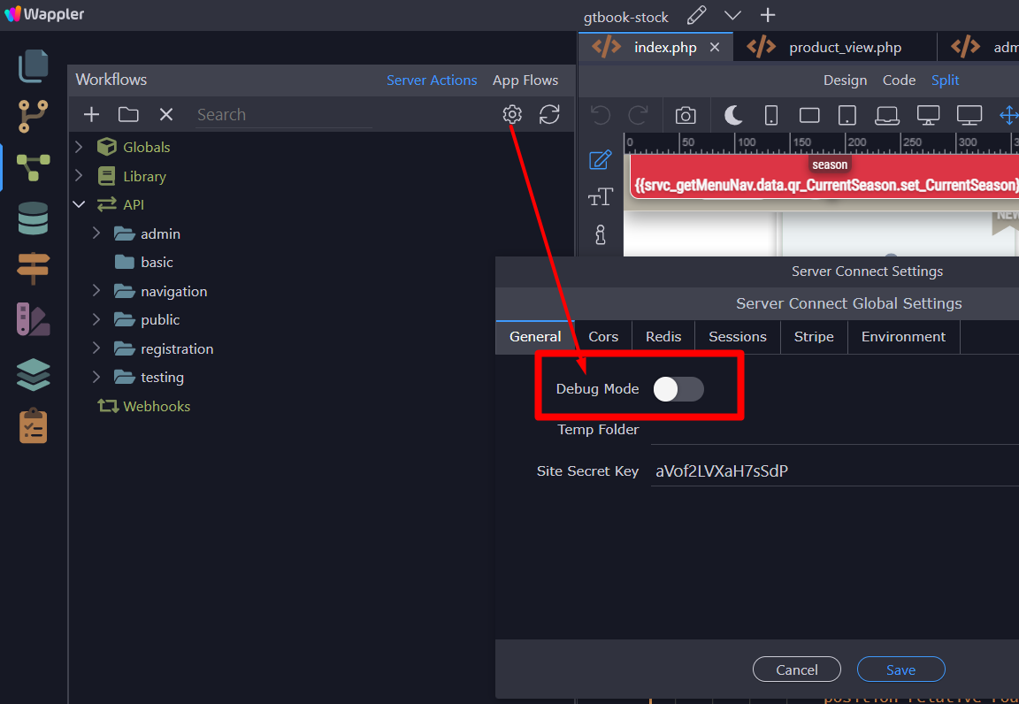Click Save in Server Connect Settings
The image size is (1019, 704).
pyautogui.click(x=900, y=670)
